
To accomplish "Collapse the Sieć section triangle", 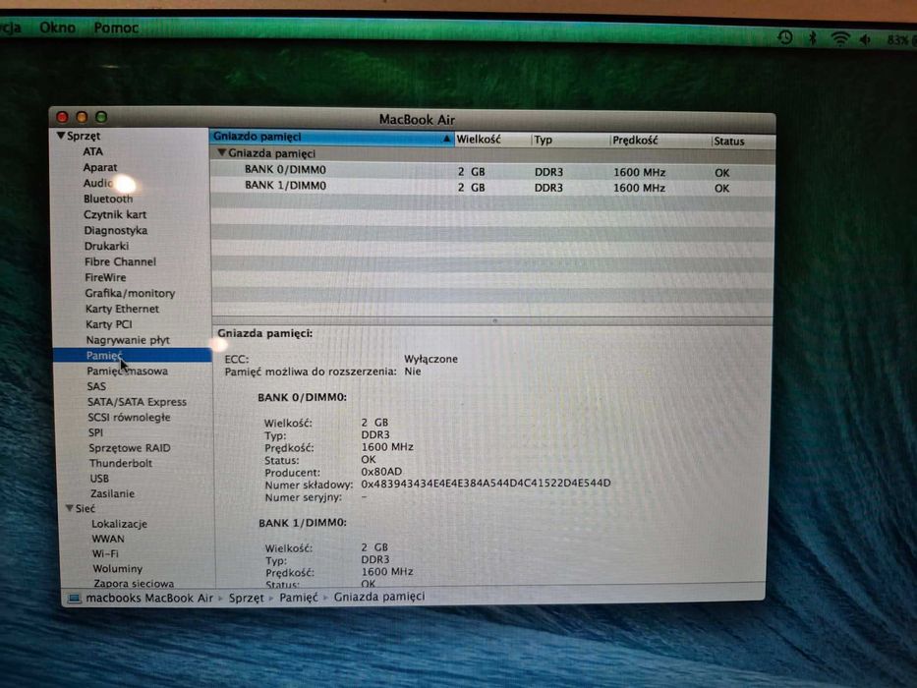I will [x=69, y=508].
